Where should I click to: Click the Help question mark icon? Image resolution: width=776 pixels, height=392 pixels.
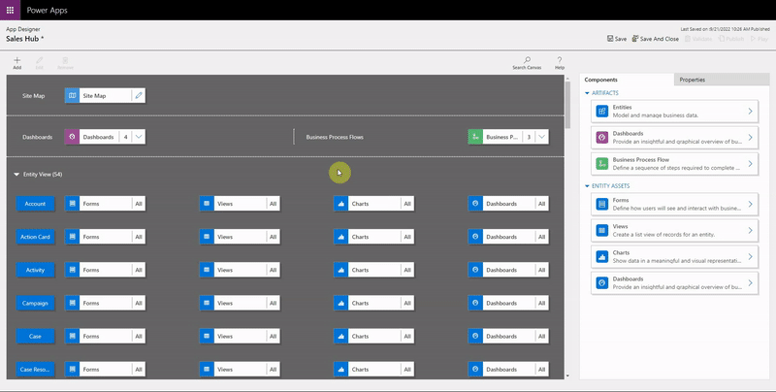pyautogui.click(x=560, y=60)
